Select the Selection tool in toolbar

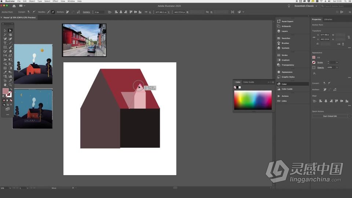pos(5,30)
